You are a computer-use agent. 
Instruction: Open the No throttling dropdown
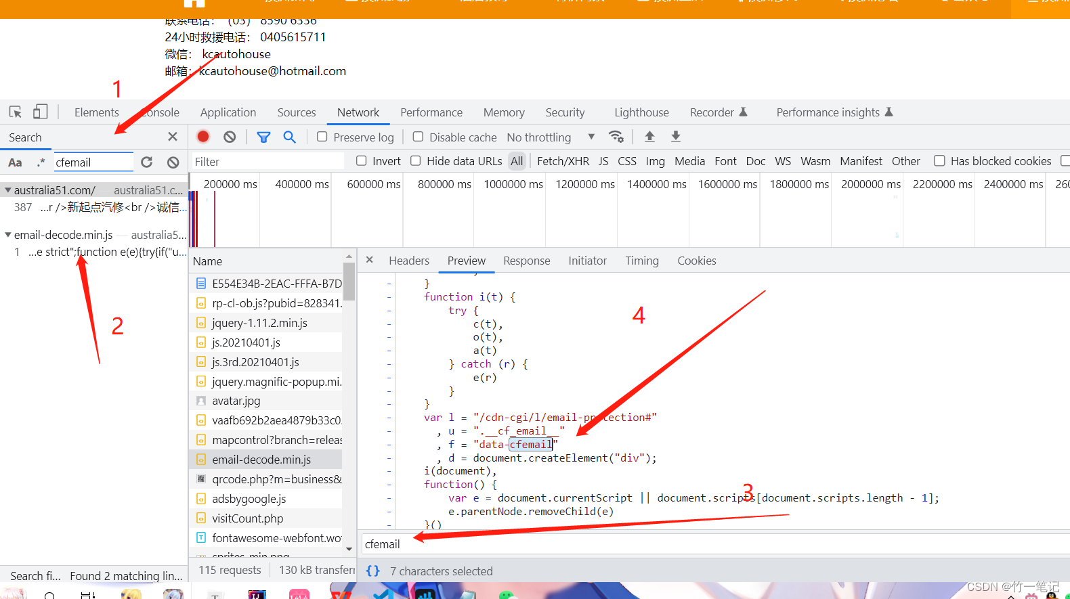(551, 137)
